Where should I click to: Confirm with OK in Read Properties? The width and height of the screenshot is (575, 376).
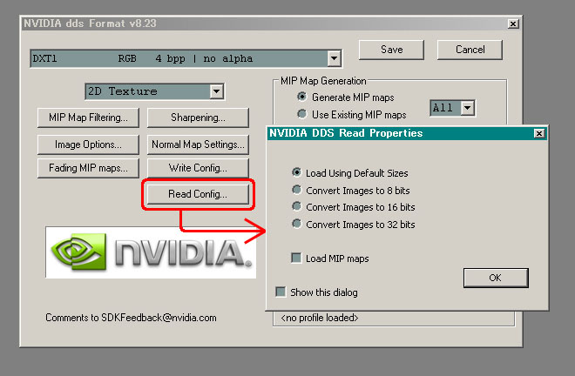click(496, 278)
